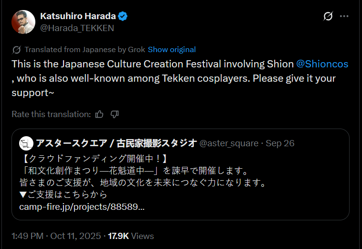The image size is (362, 249).
Task: Open the @Harada_TEKKEN handle
Action: point(77,28)
